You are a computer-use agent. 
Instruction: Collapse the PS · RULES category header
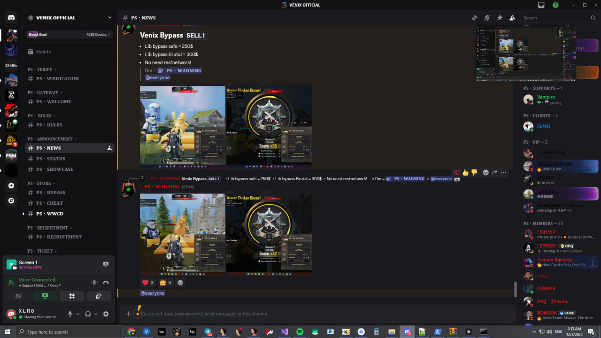[41, 115]
